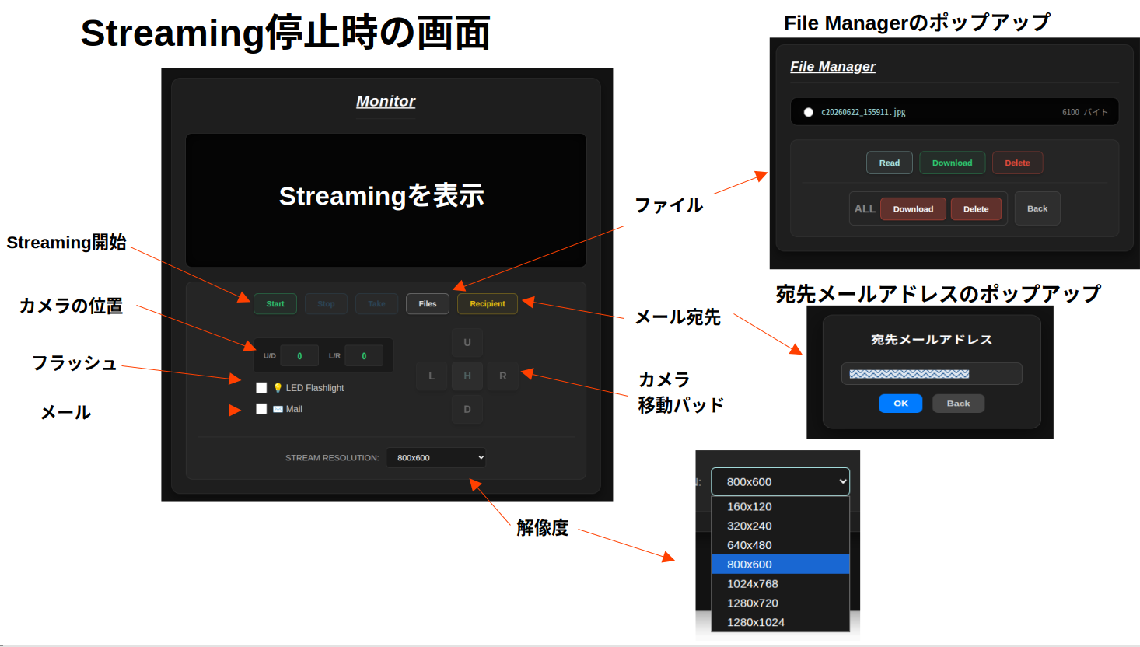Click the Streaming display video area
Screen dimensions: 1140x647
tap(386, 200)
